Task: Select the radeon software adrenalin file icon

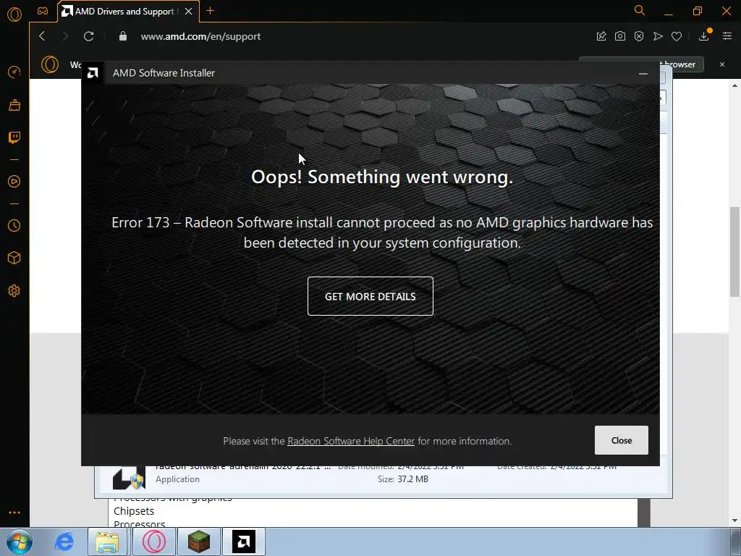Action: pyautogui.click(x=129, y=477)
